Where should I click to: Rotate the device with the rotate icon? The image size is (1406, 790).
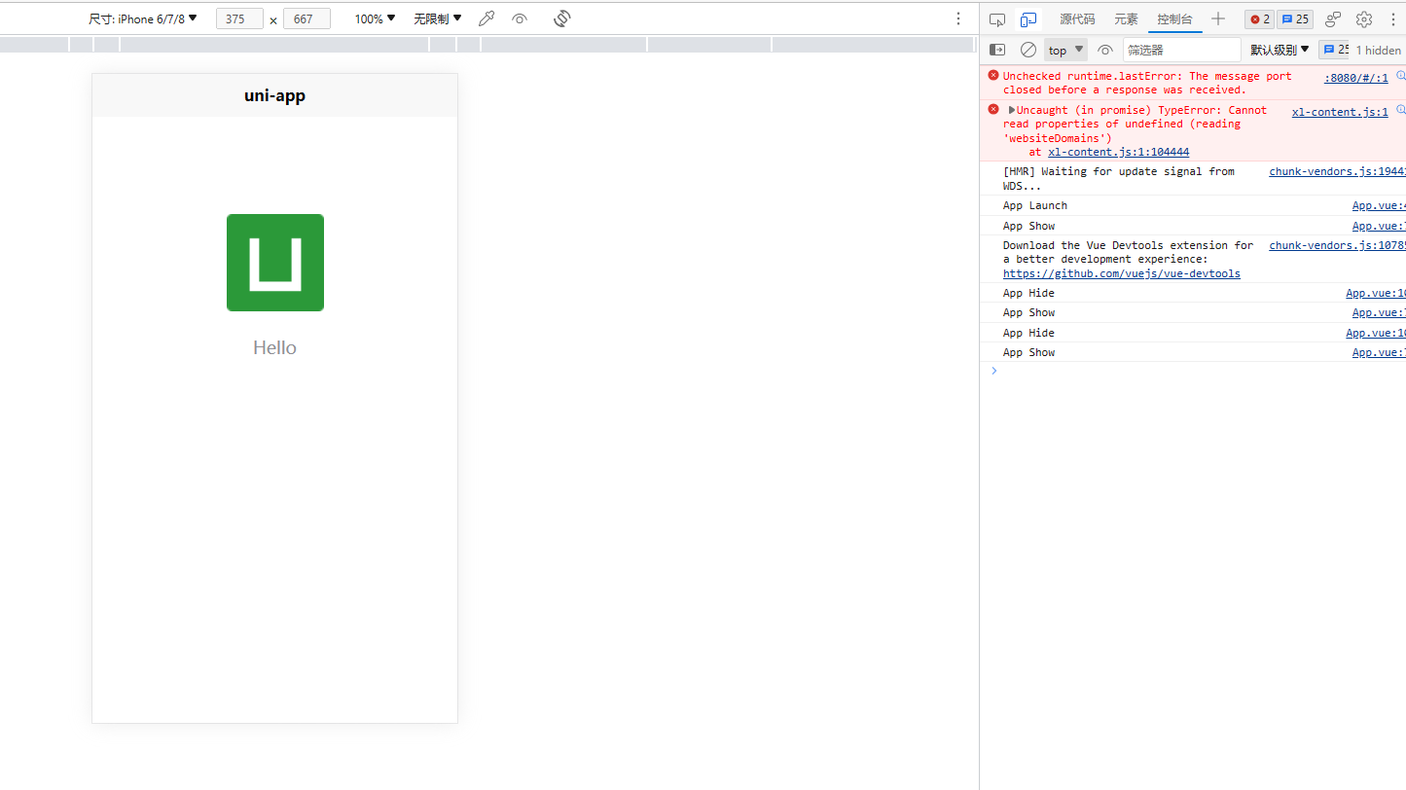click(561, 18)
